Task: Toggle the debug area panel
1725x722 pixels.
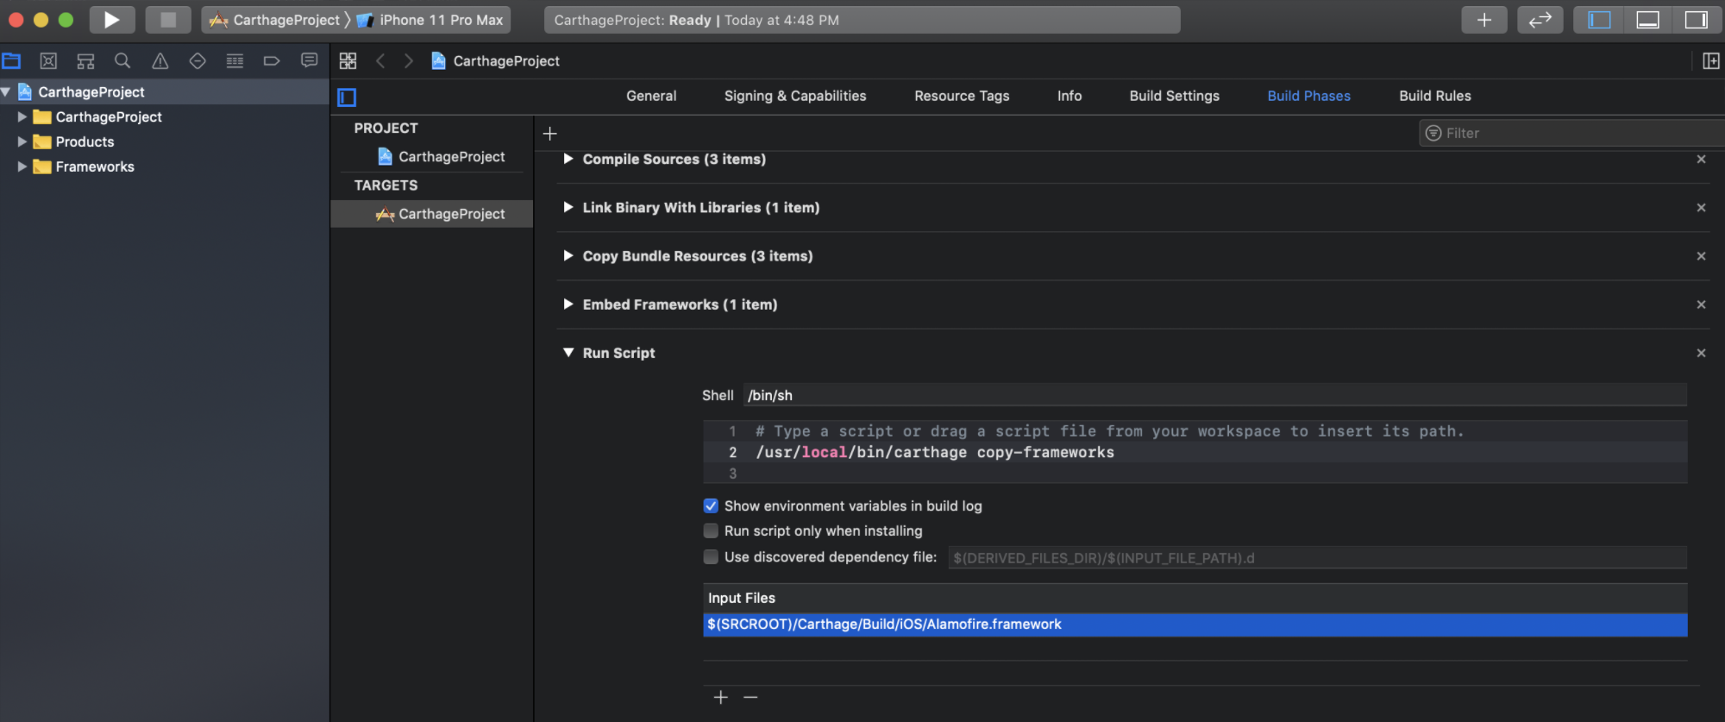Action: [1647, 20]
